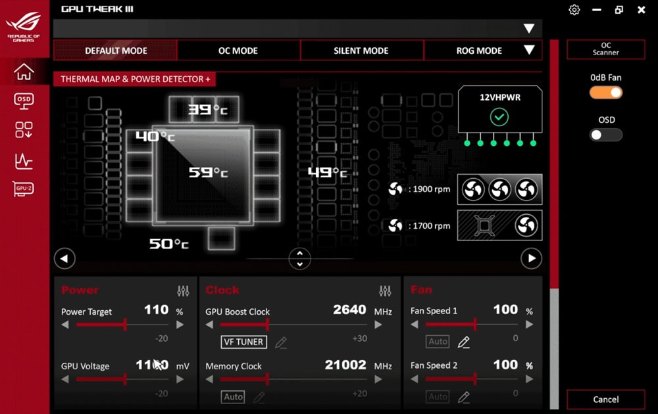Decrease GPU Voltage with left arrow
658x414 pixels.
[65, 379]
